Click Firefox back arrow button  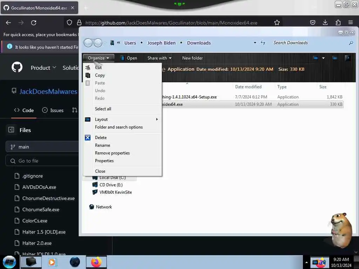(x=8, y=23)
